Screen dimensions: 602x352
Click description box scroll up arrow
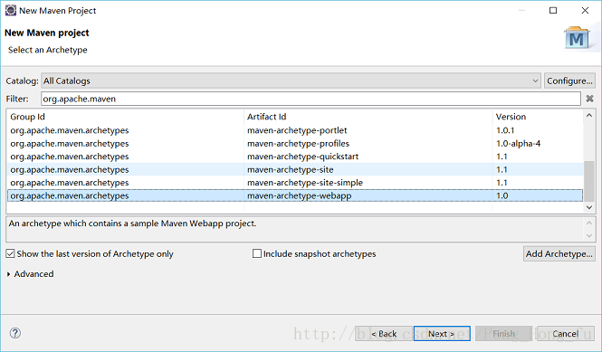coord(589,223)
